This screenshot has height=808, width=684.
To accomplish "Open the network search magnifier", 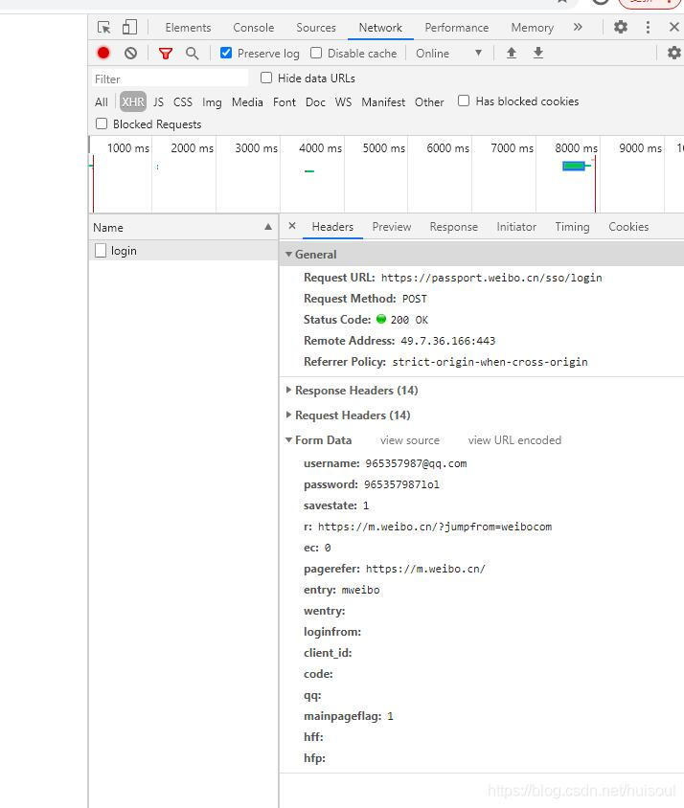I will (192, 54).
